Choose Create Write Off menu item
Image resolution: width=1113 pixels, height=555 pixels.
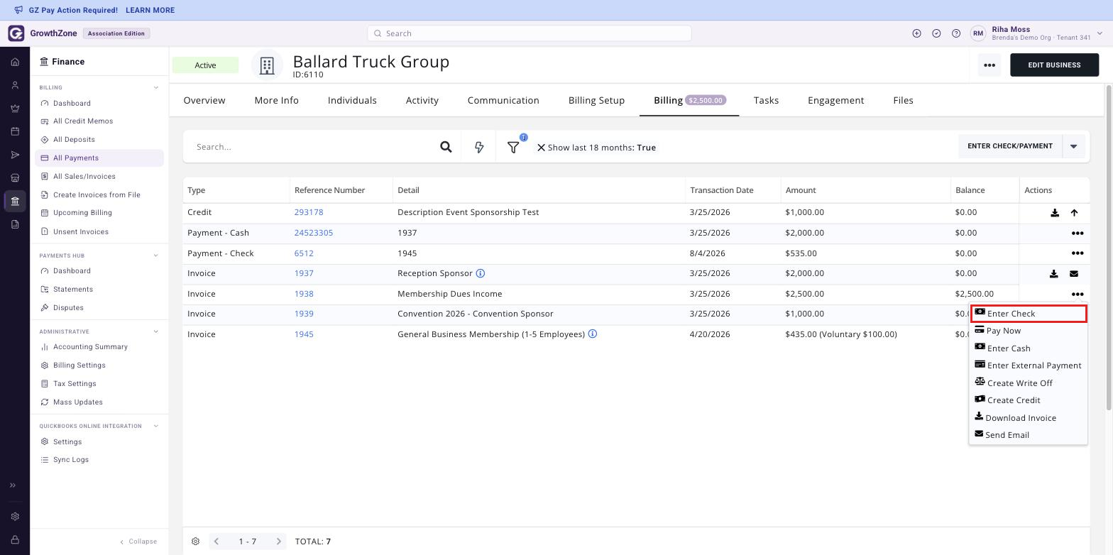[x=1029, y=383]
